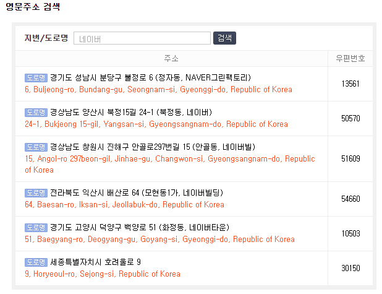Open English address 9, Horyeoul-ro, Sejong-si

coord(103,274)
